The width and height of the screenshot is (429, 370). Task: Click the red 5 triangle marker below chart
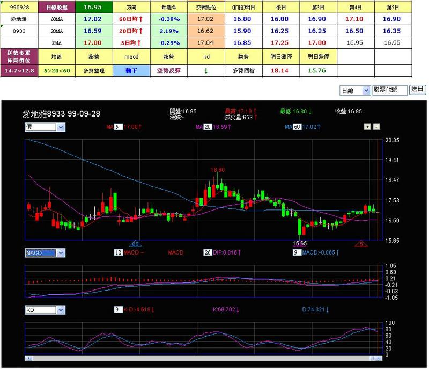tap(362, 244)
